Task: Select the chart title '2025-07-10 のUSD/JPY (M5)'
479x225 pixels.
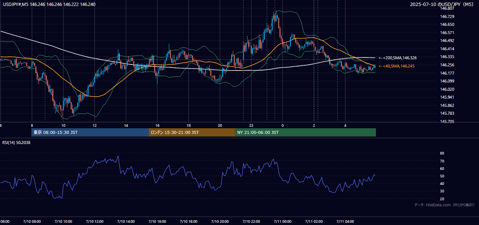Action: tap(442, 4)
